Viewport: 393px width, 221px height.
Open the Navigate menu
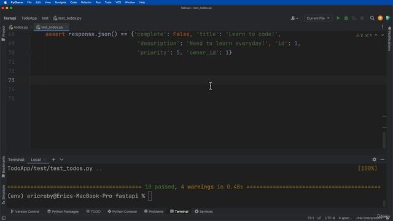60,2
